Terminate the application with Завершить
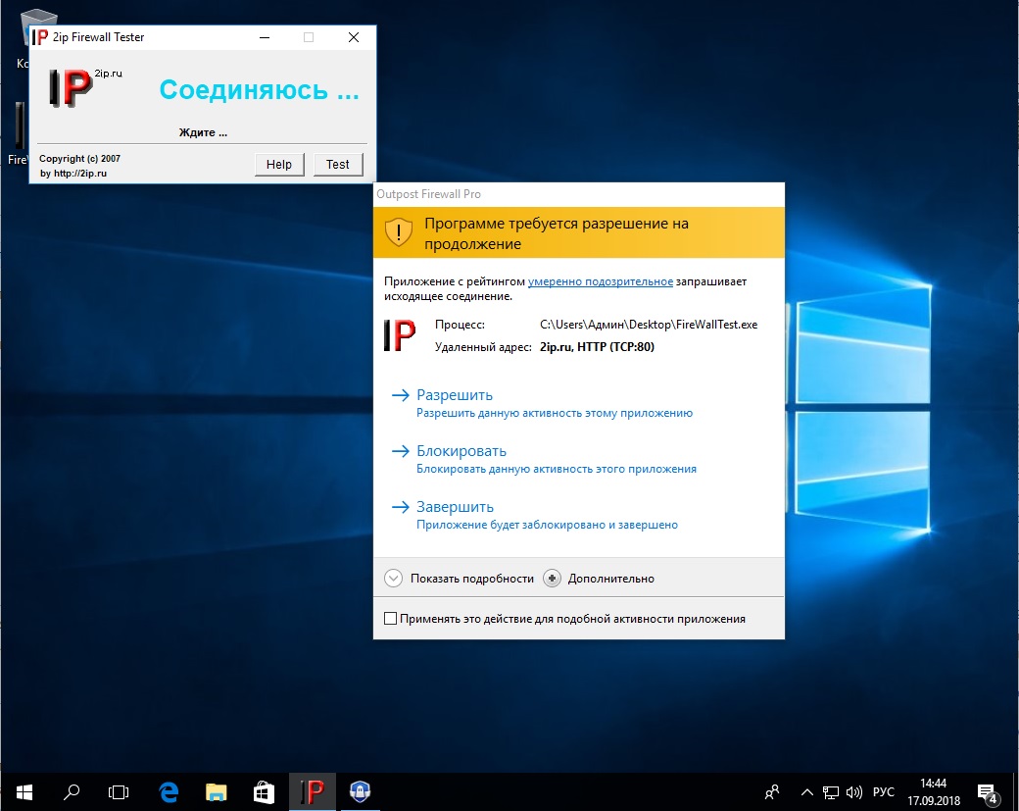The height and width of the screenshot is (811, 1019). coord(455,507)
